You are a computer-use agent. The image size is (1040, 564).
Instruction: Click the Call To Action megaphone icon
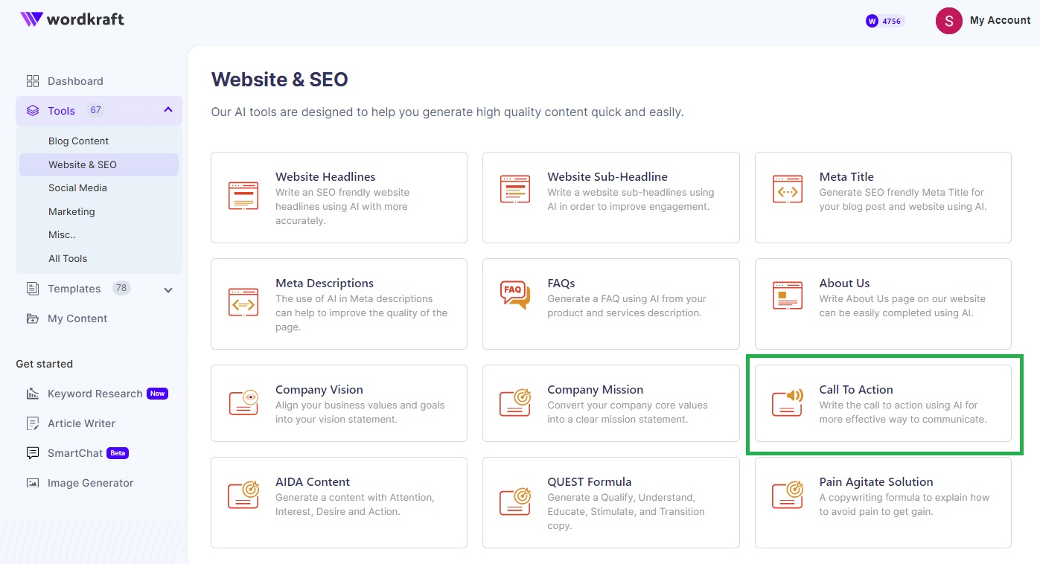point(787,402)
